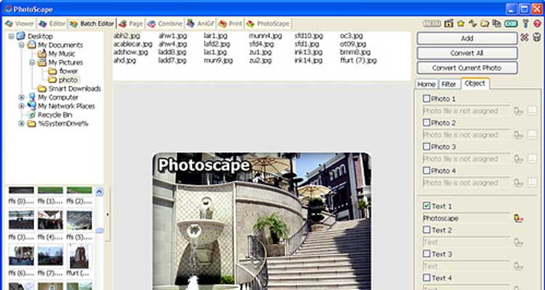Click the settings icon on Photo 4 row

tap(519, 183)
